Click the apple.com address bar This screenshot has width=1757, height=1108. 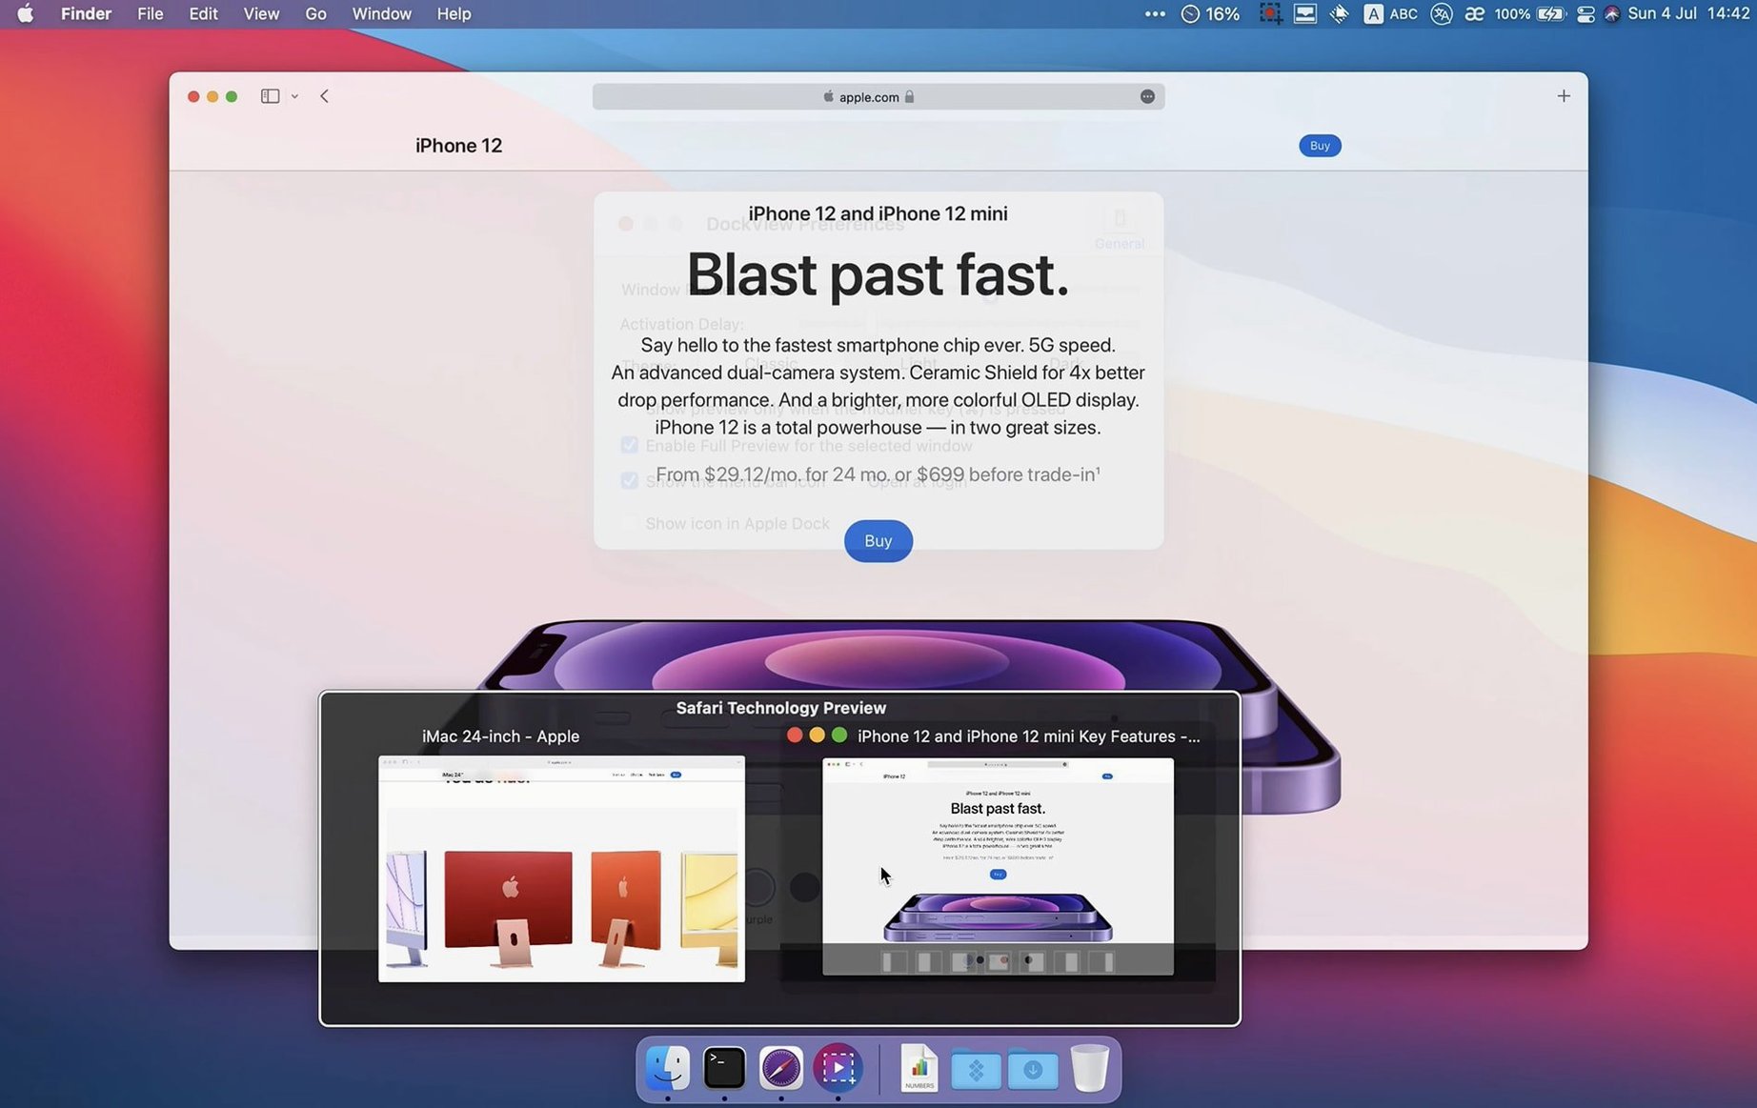(x=878, y=96)
